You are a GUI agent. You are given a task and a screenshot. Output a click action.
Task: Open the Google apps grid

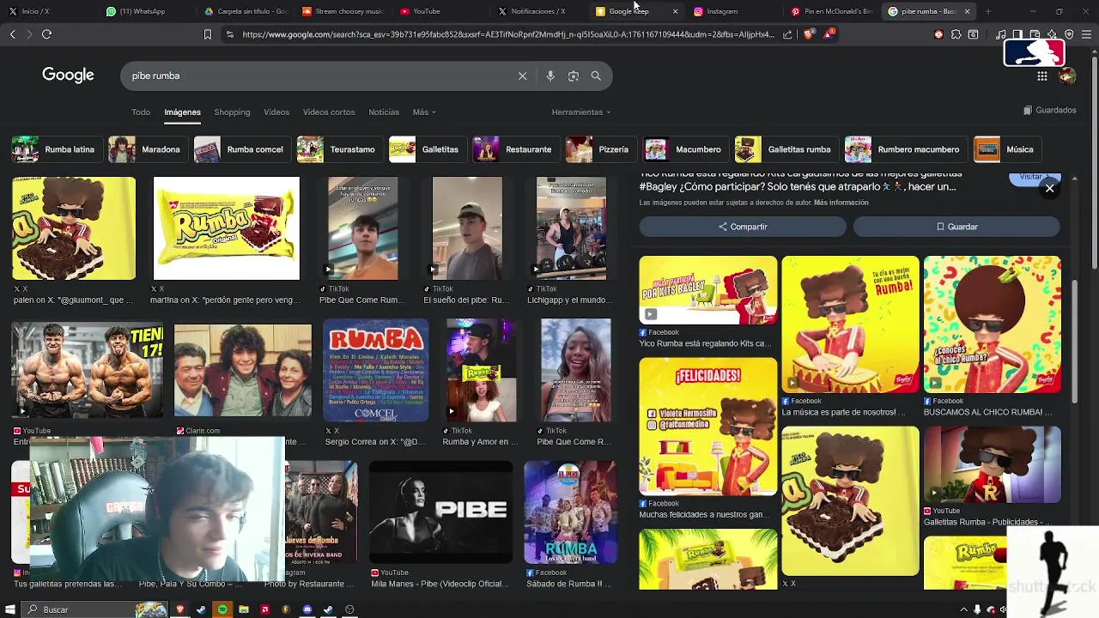[1042, 76]
